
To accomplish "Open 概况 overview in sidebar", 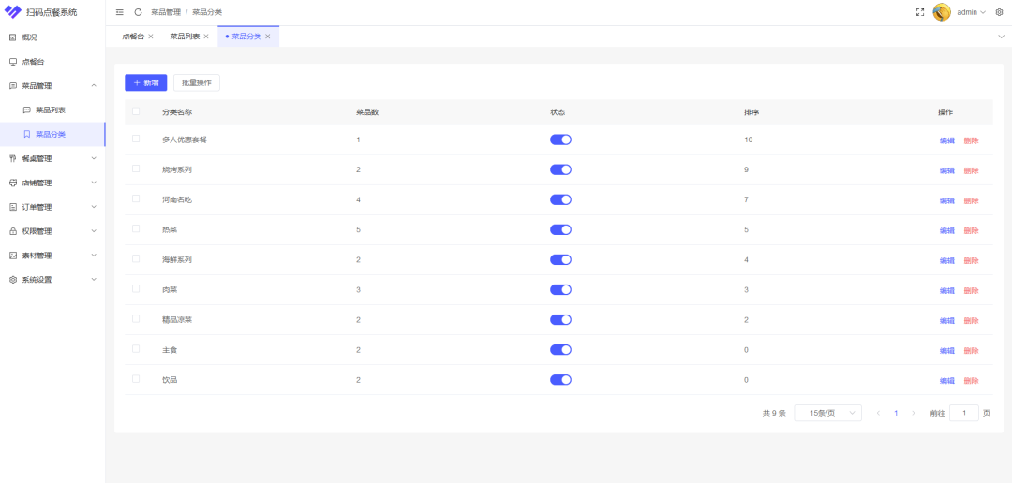I will (x=30, y=37).
